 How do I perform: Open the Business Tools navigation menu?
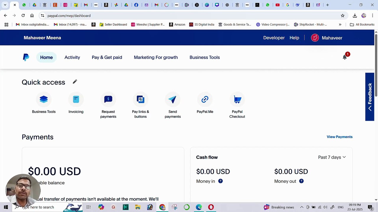click(x=205, y=57)
